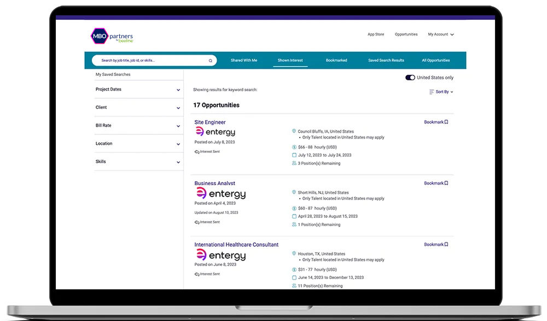Click the Sort By lines icon
Viewport: 547px width, 321px height.
tap(432, 92)
